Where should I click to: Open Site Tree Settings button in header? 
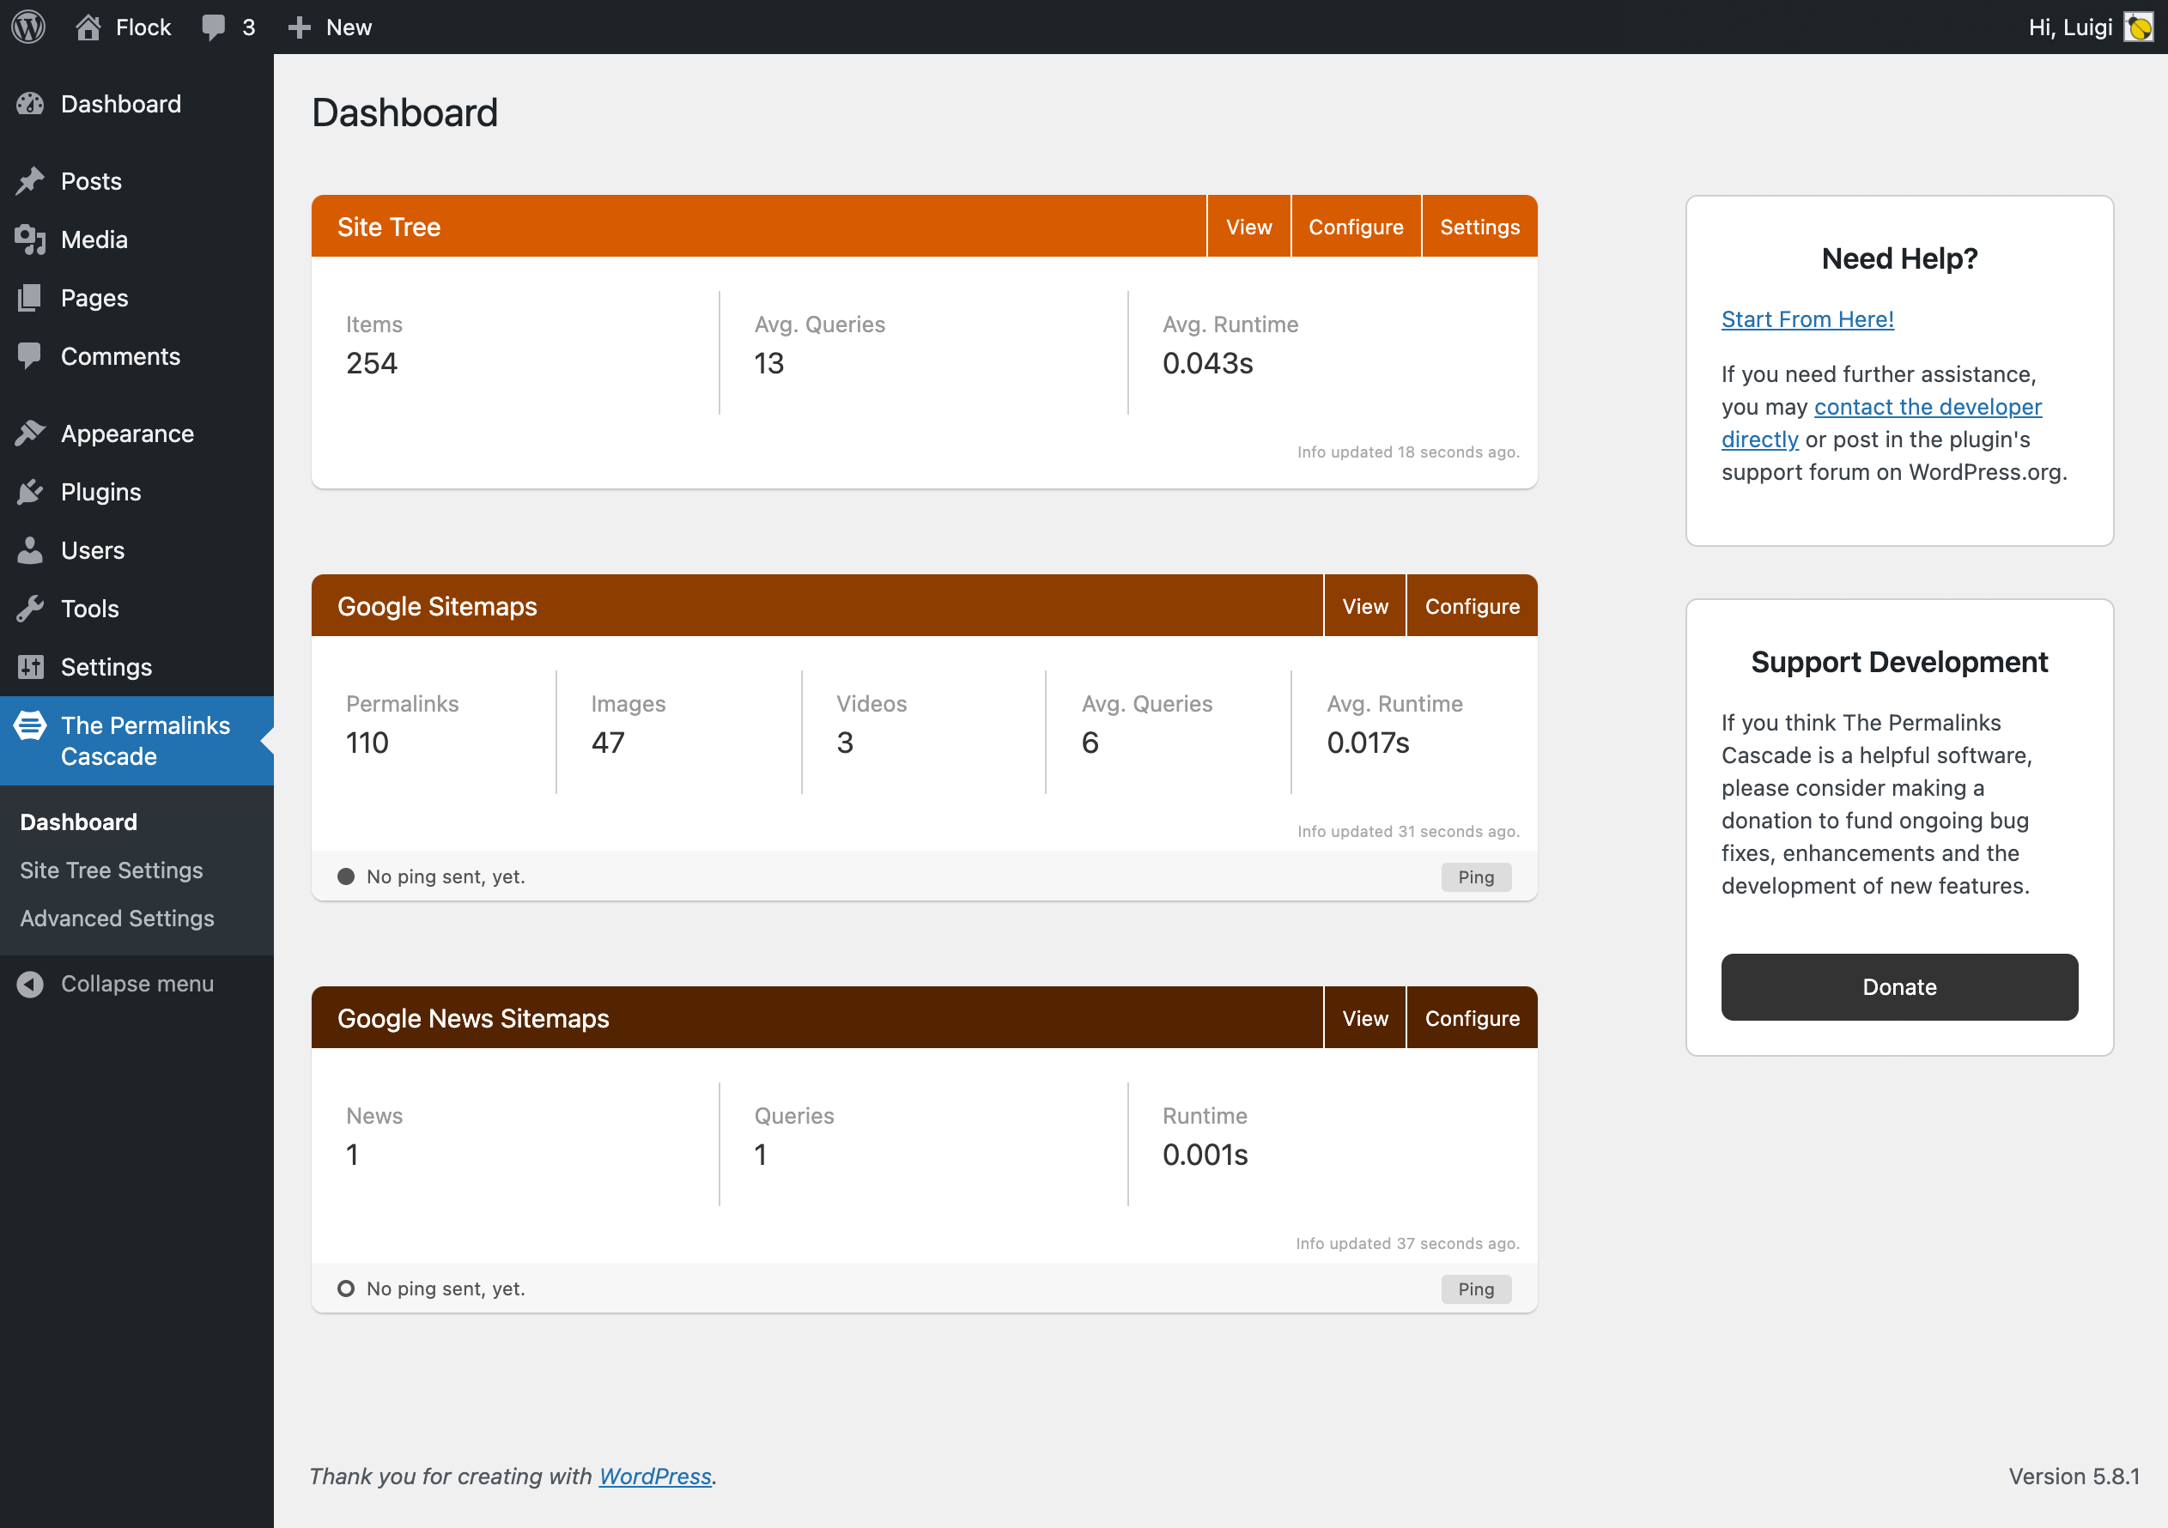(x=1479, y=227)
